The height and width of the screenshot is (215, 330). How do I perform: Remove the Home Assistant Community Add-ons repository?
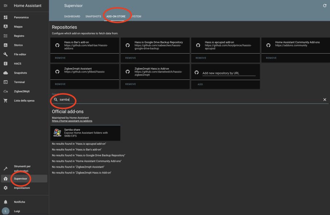pyautogui.click(x=271, y=58)
